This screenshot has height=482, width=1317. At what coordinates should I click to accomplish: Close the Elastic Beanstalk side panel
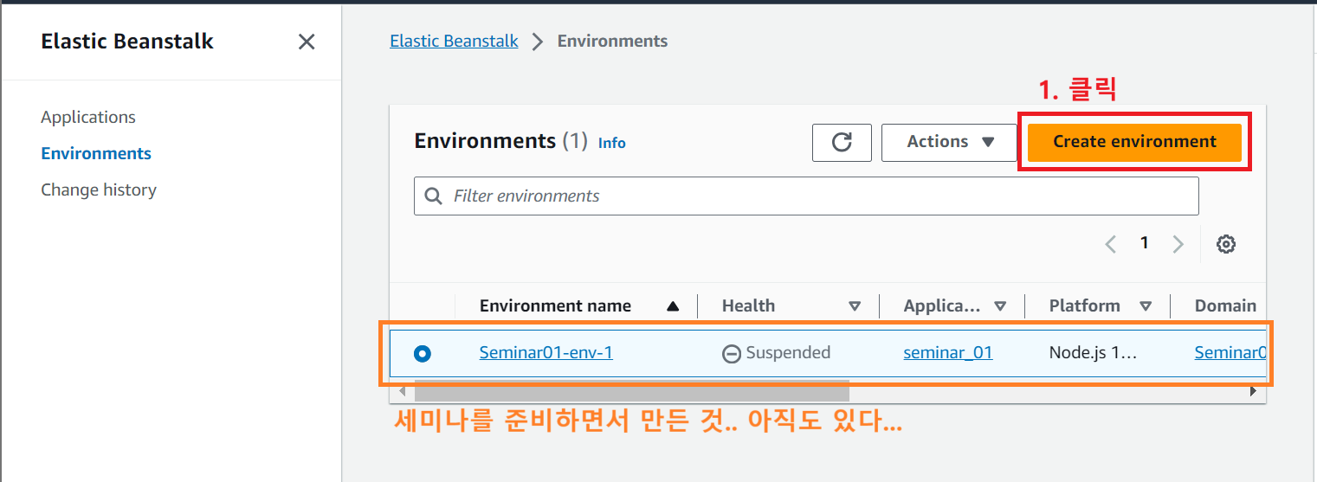307,42
